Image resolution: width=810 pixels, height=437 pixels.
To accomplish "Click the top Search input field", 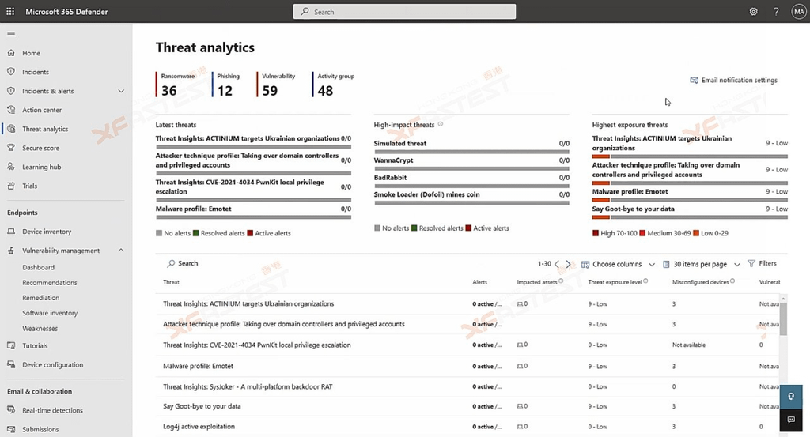I will 404,11.
